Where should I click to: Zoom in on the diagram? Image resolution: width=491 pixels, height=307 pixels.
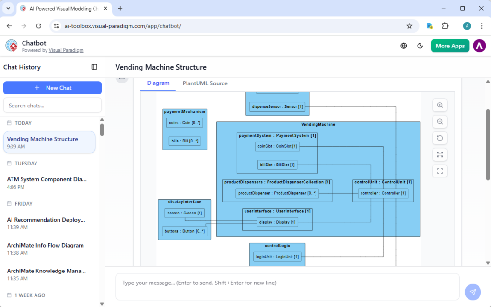point(440,105)
